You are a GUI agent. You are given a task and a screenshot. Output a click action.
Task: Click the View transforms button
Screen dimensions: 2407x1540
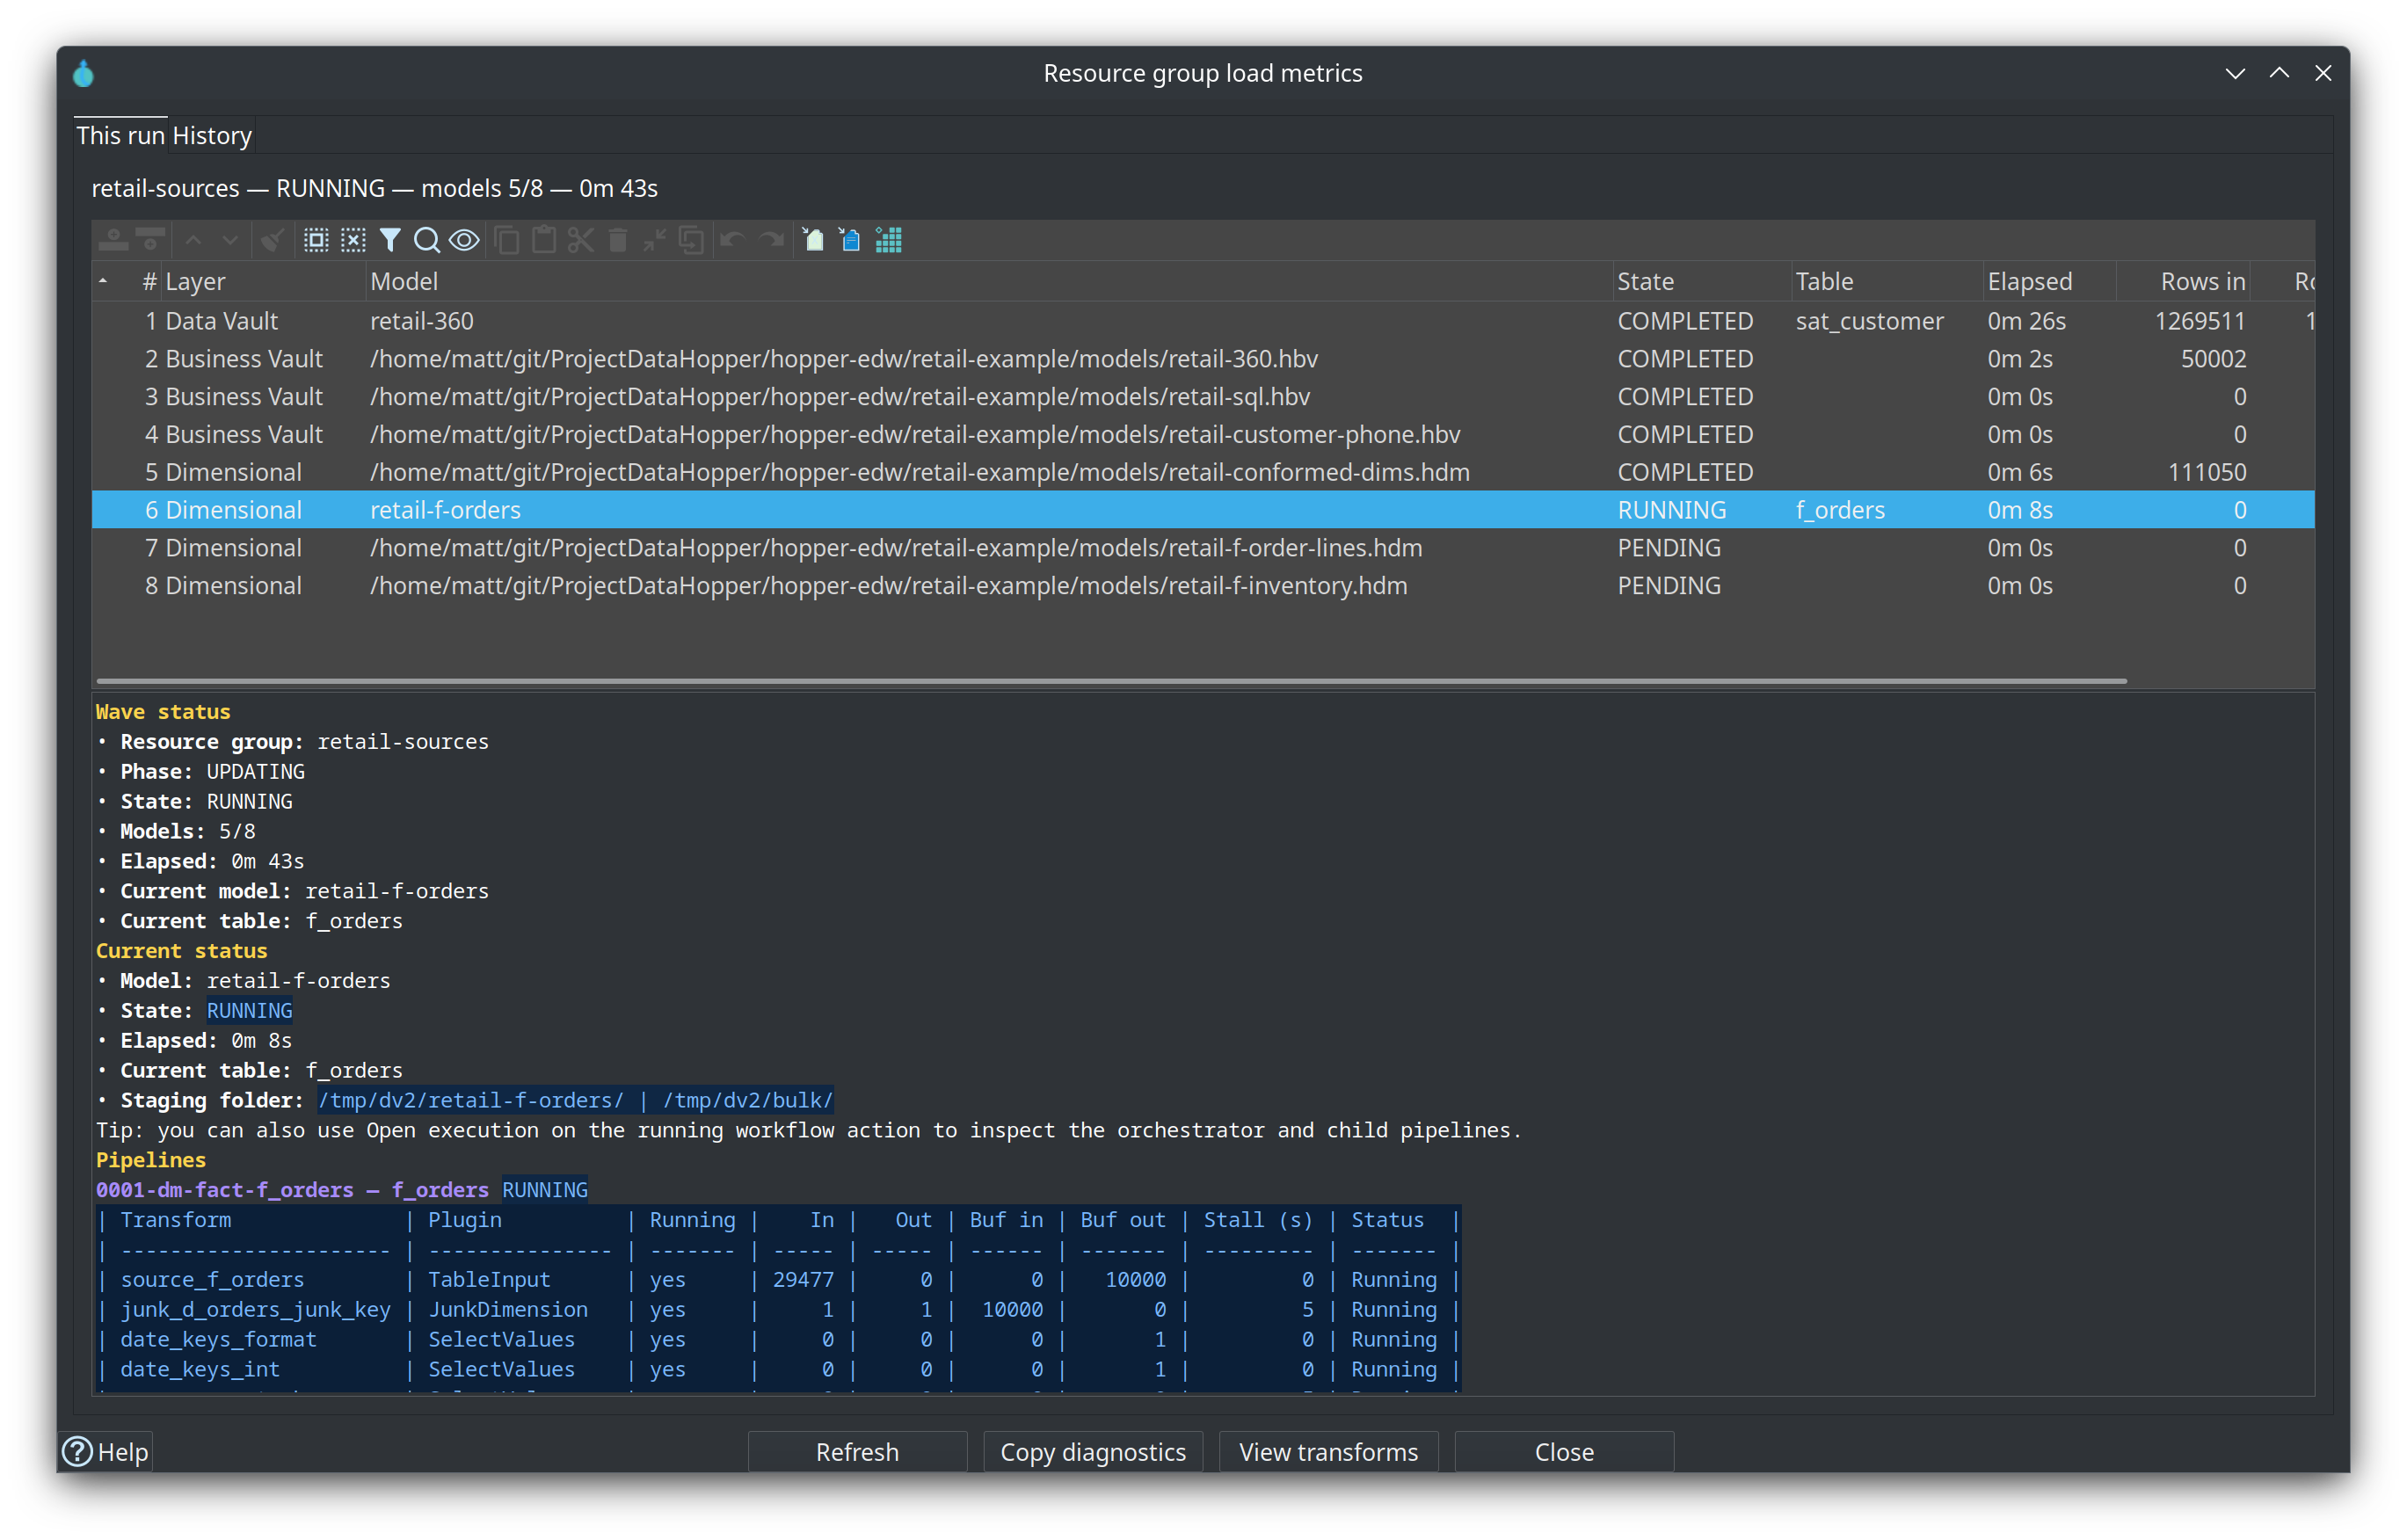tap(1328, 1451)
